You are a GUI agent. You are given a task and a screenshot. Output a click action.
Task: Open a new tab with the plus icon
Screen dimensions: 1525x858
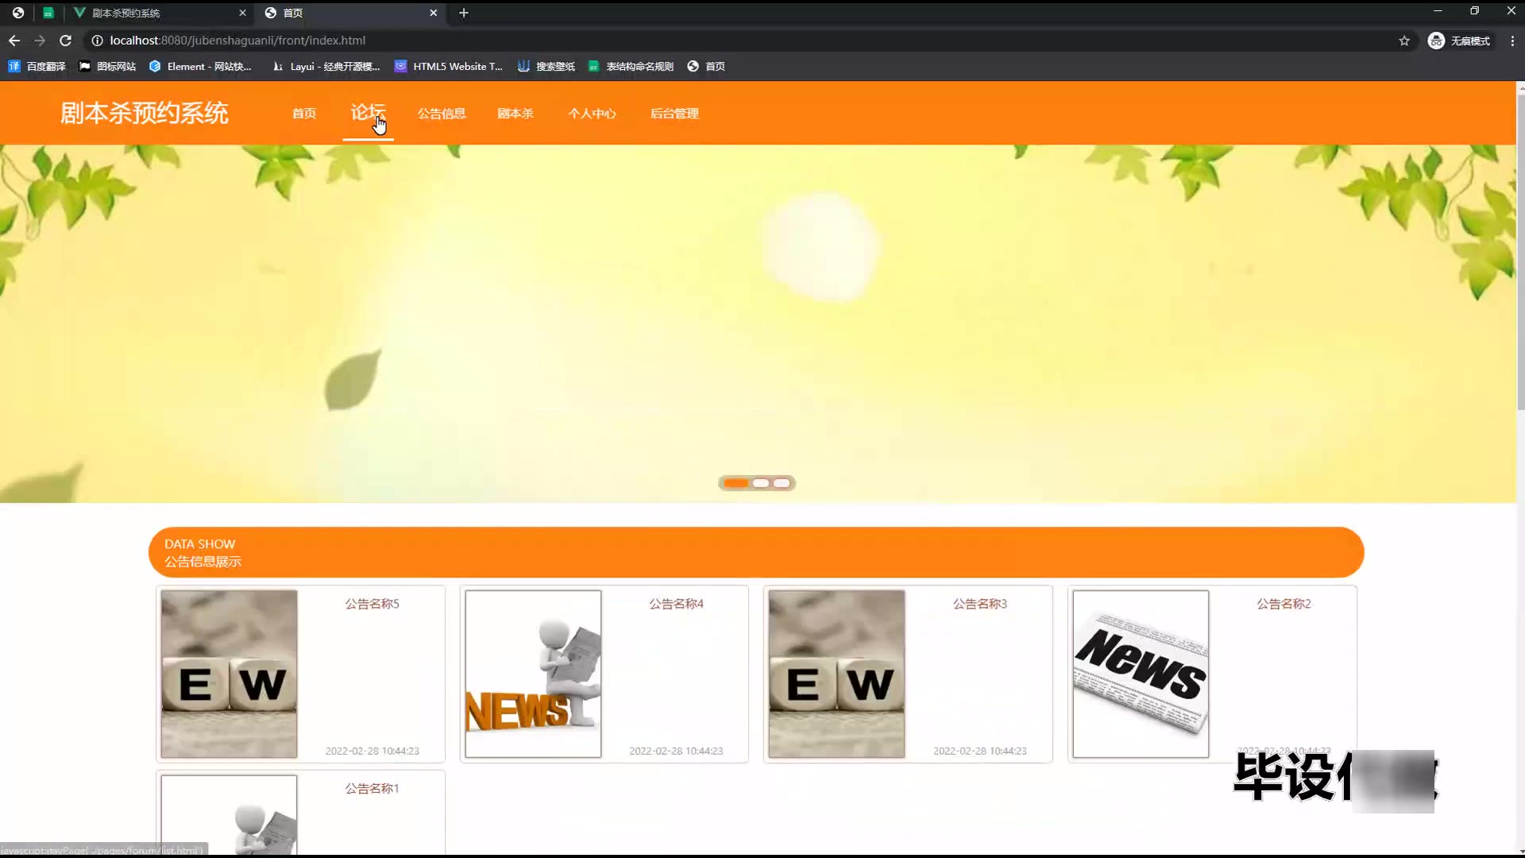point(464,13)
